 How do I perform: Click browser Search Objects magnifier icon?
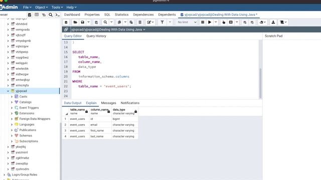(x=51, y=14)
